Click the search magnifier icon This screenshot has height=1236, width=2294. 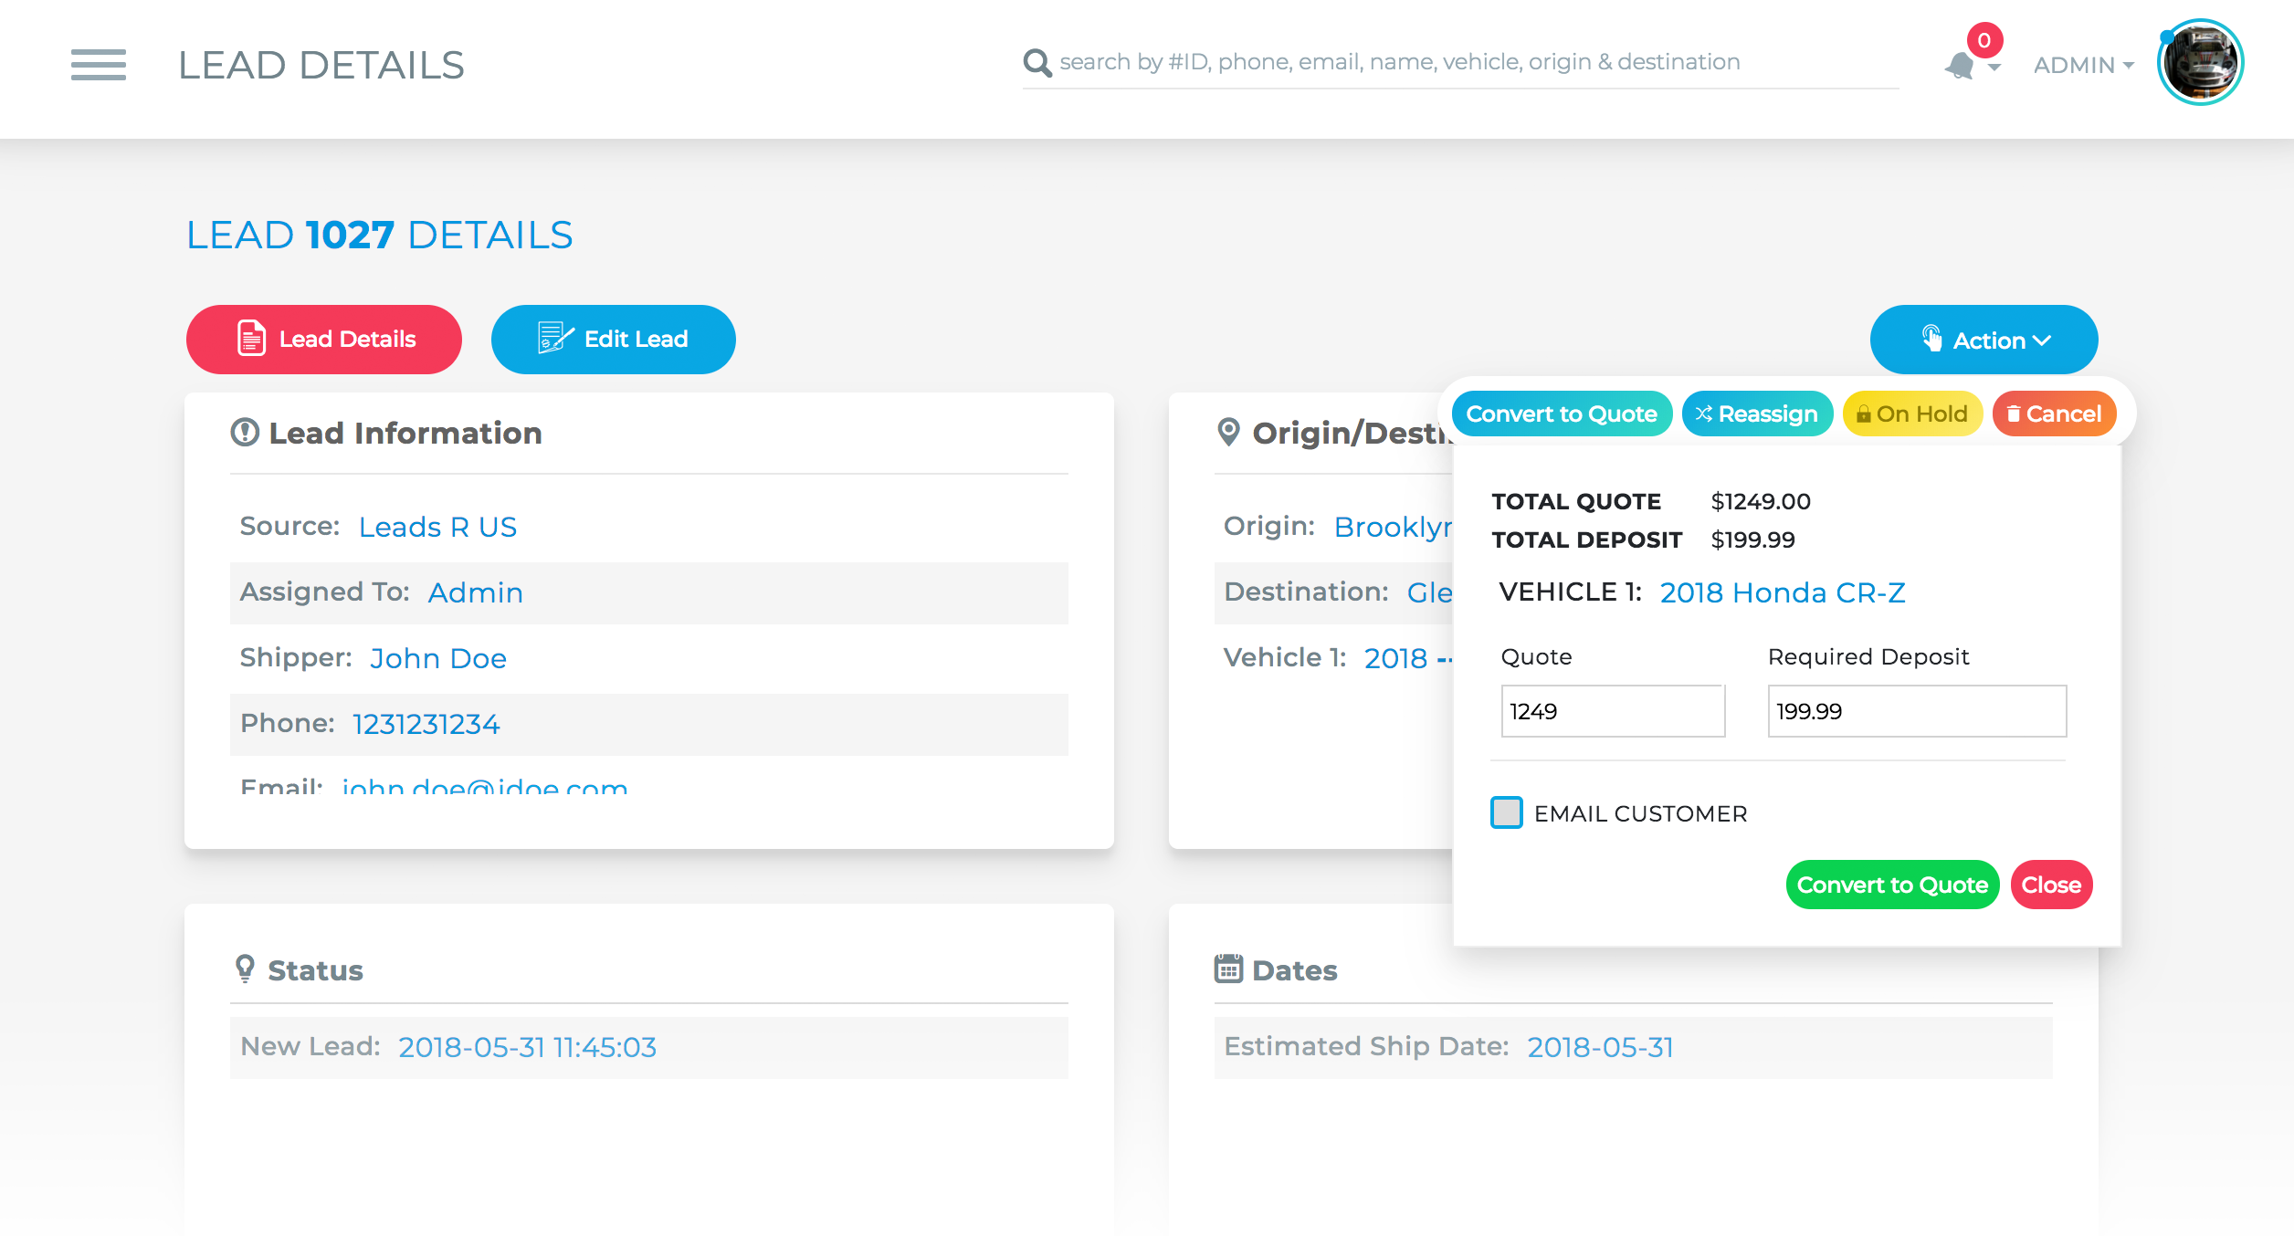point(1037,63)
